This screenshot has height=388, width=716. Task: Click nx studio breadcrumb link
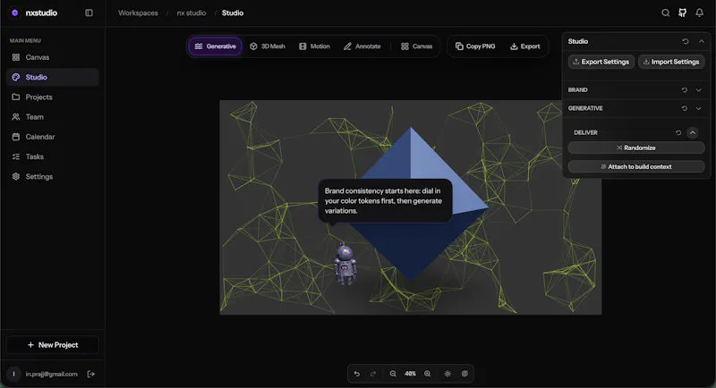192,13
